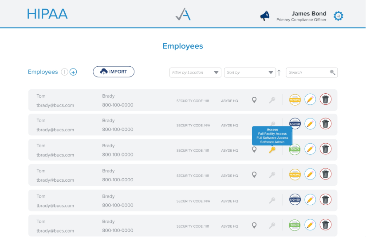Delete the fifth employee with trash icon

pos(325,199)
